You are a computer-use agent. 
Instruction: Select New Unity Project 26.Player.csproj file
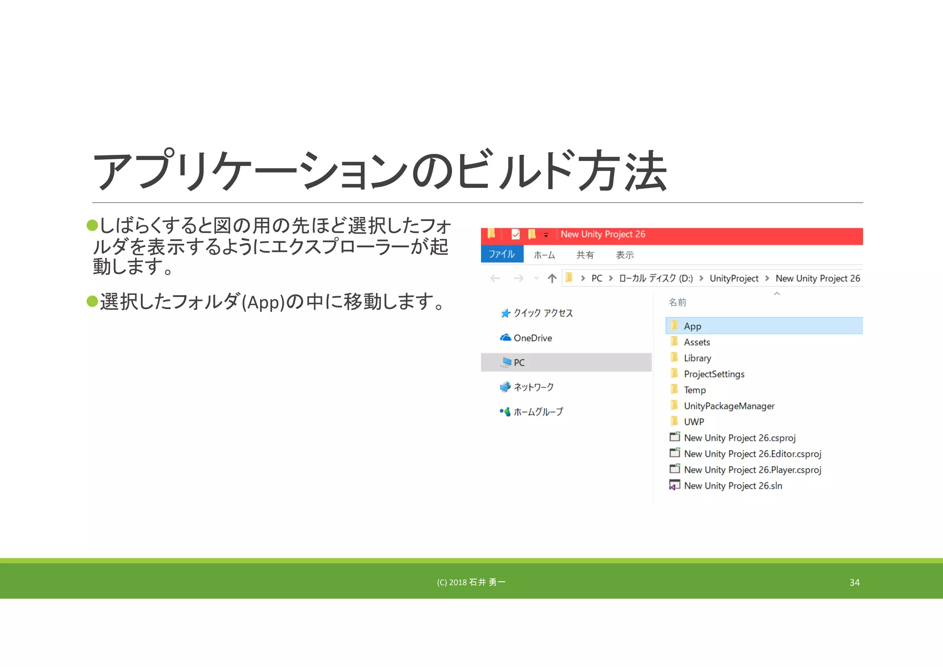tap(753, 469)
